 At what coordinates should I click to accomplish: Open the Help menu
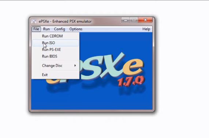point(146,29)
